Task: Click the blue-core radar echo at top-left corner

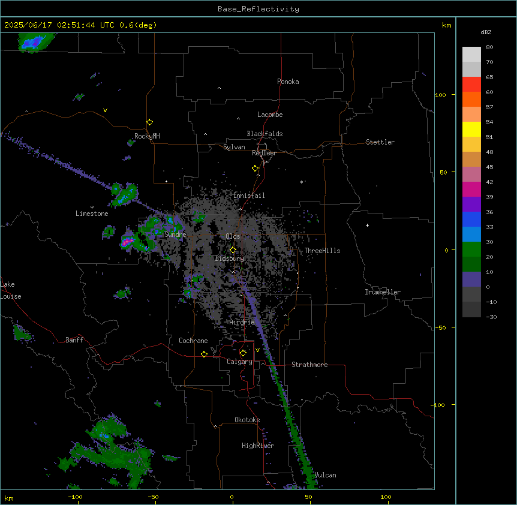Action: [x=34, y=42]
